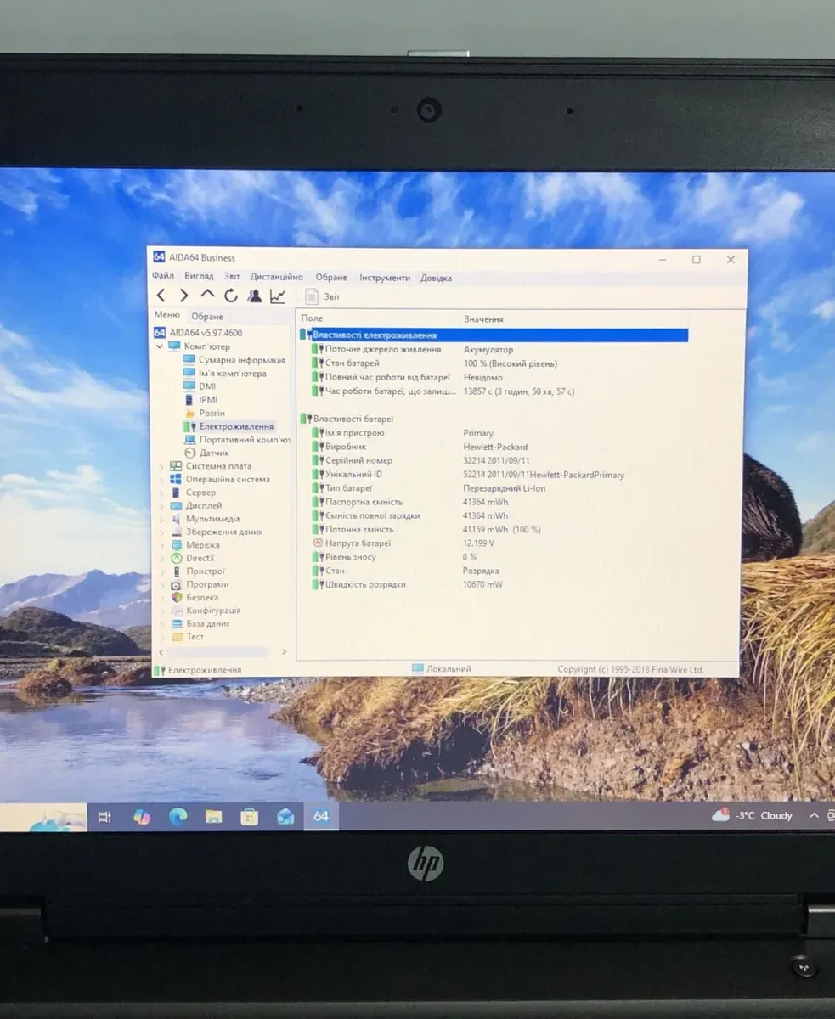Click the Значення column header

pyautogui.click(x=483, y=319)
